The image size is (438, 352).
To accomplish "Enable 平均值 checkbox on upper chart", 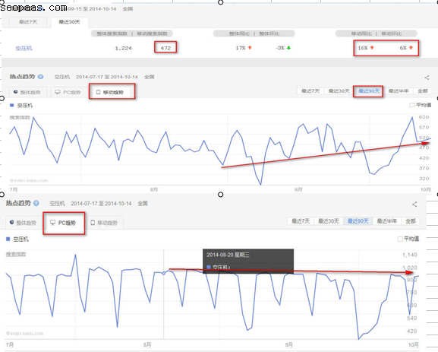I will (412, 105).
